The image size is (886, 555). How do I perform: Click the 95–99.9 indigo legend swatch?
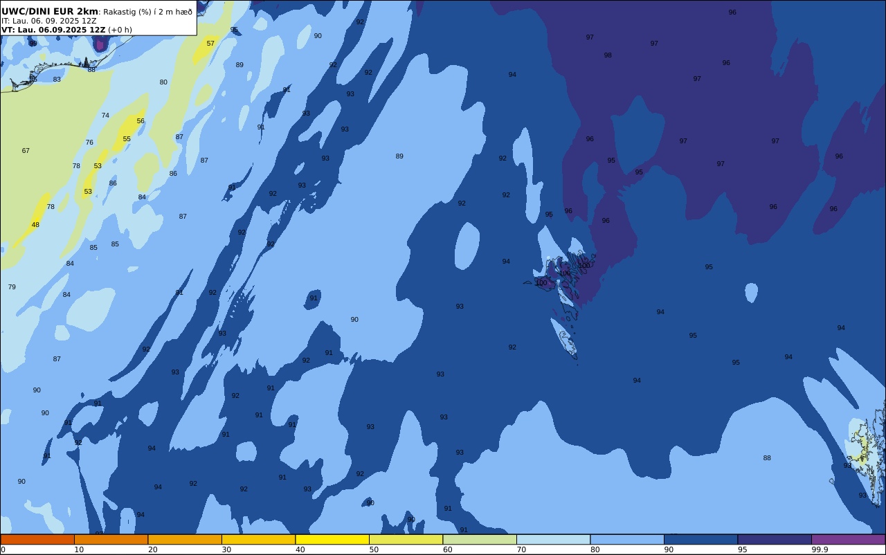pos(775,540)
